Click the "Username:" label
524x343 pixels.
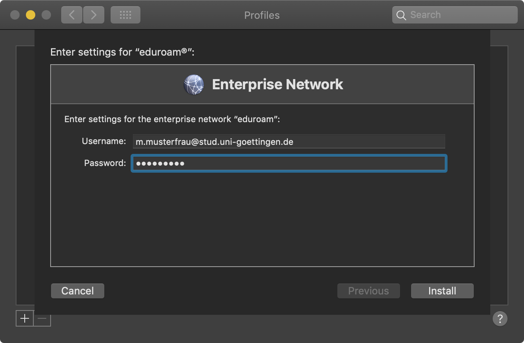(104, 141)
